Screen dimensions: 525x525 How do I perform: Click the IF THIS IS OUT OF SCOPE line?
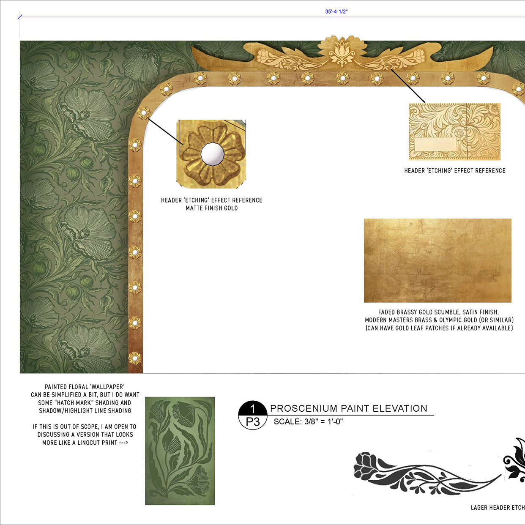[85, 427]
